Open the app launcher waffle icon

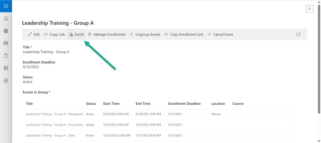[6, 6]
